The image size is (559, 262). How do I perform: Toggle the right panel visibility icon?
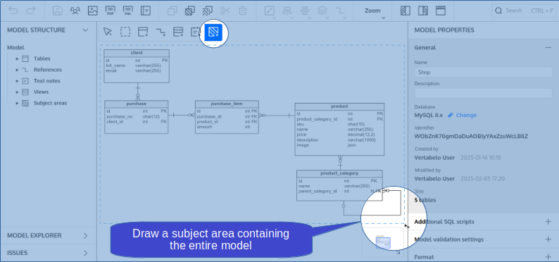click(423, 11)
